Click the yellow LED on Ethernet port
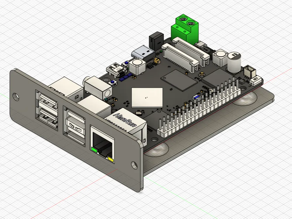Viewport: 292px width, 219px height. 111,159
